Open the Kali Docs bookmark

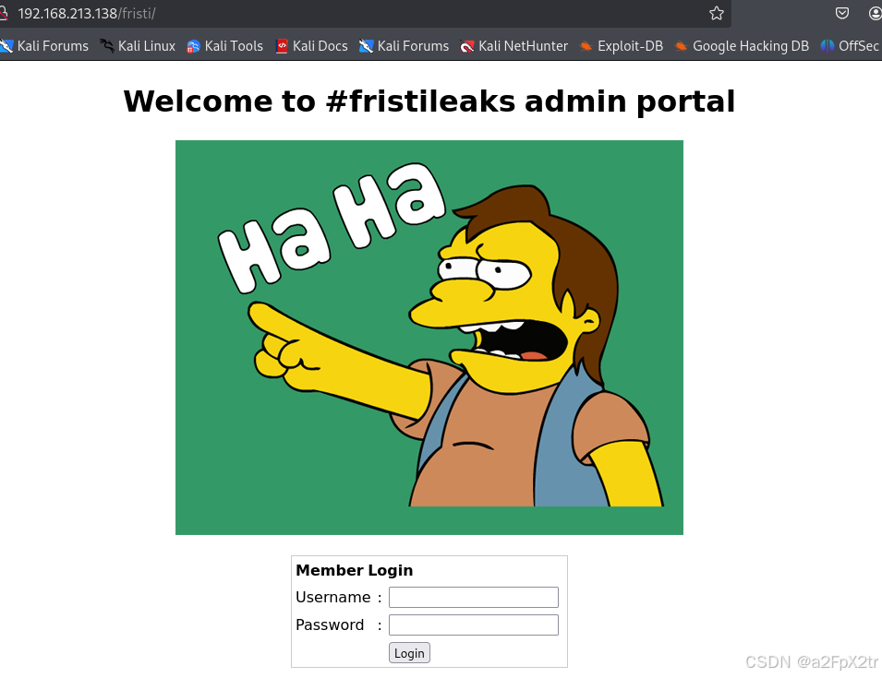click(311, 46)
